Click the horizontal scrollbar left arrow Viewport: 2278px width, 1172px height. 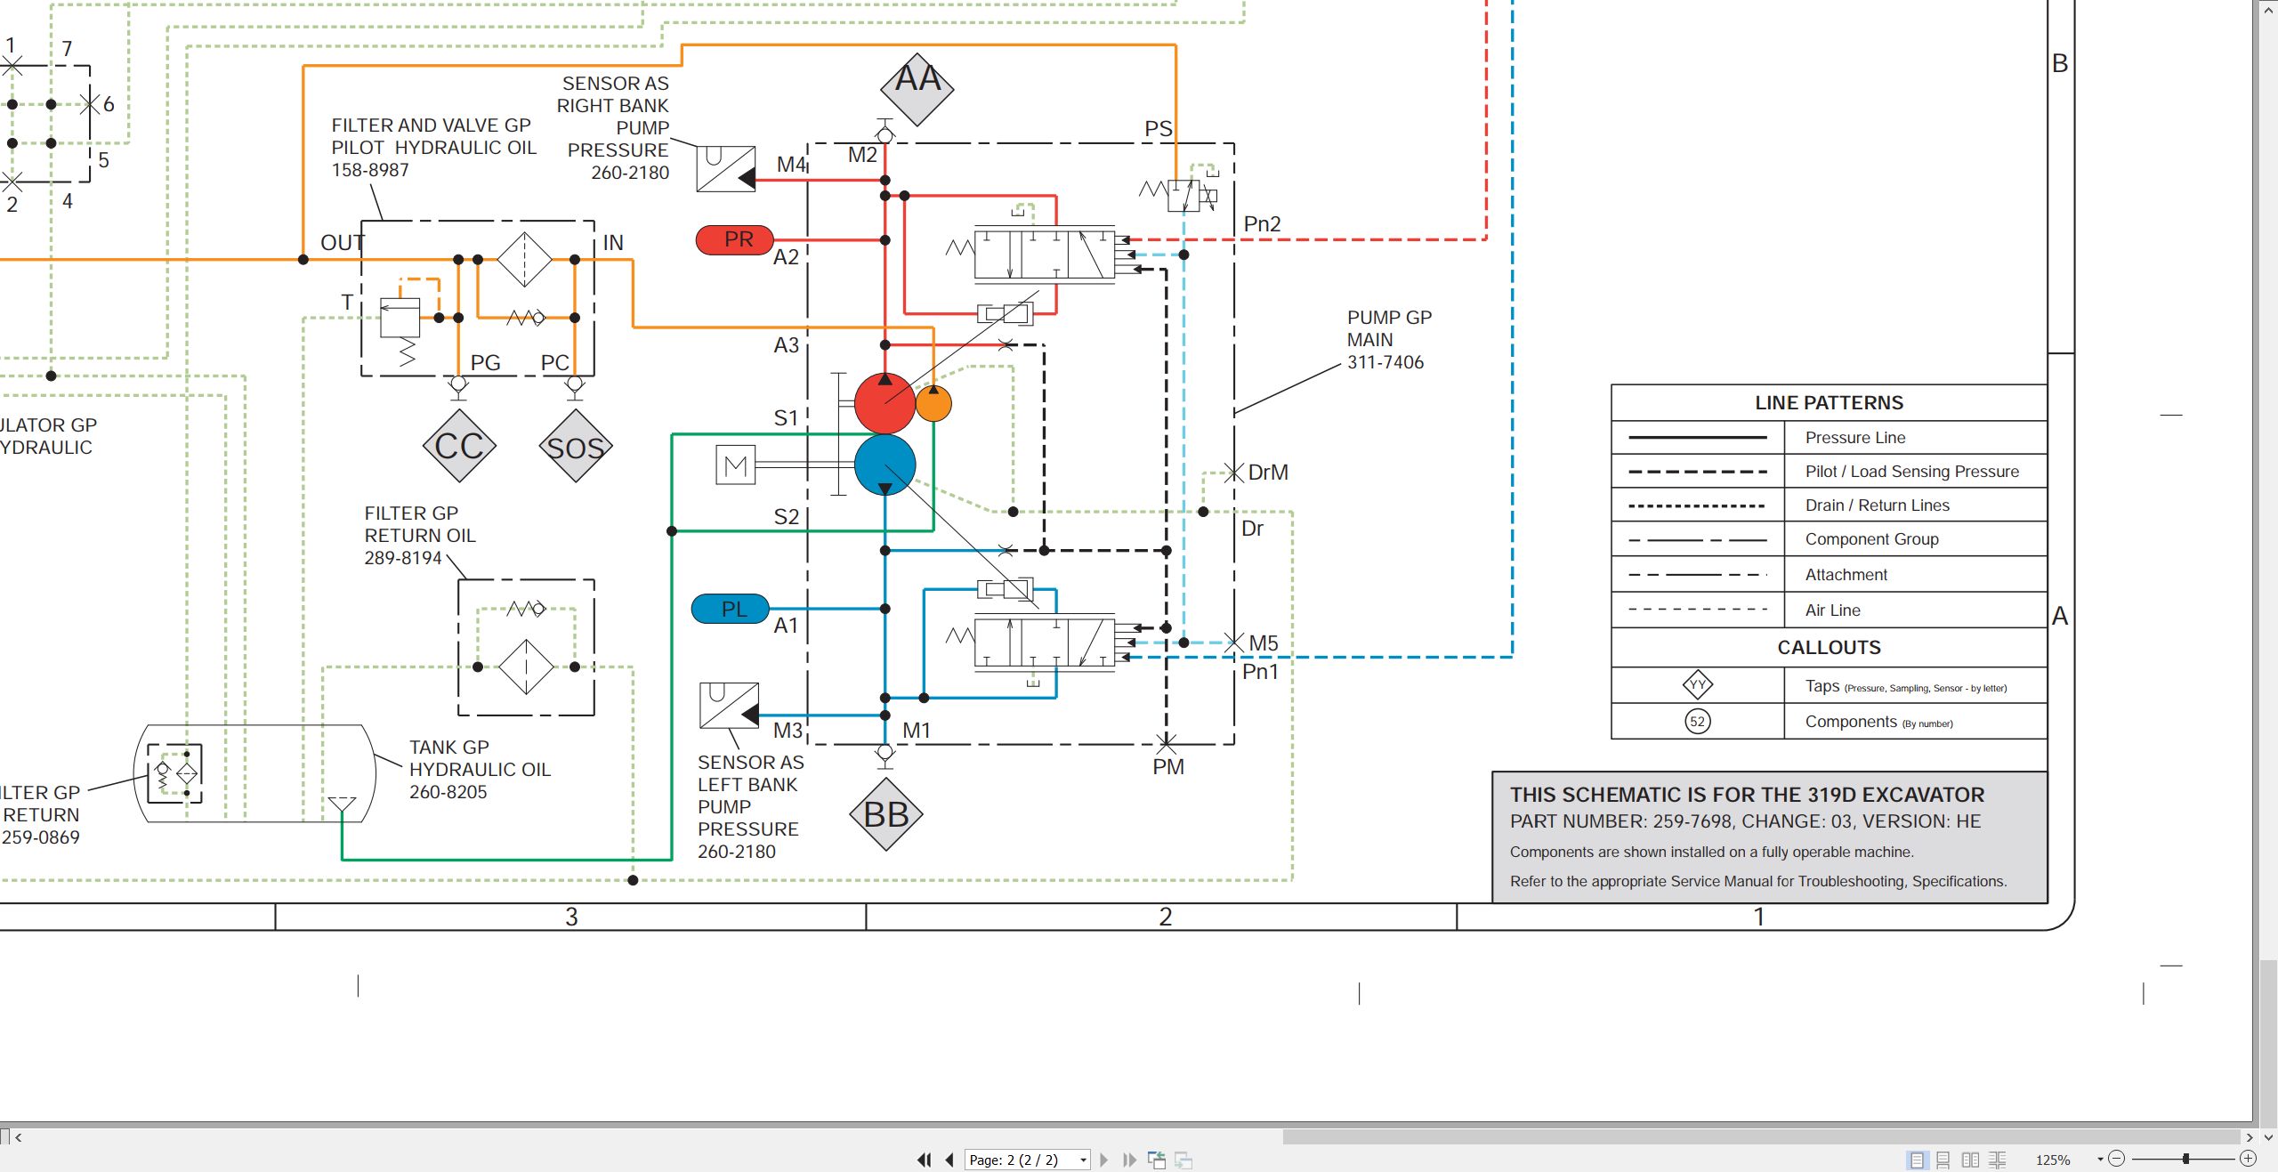click(x=18, y=1136)
